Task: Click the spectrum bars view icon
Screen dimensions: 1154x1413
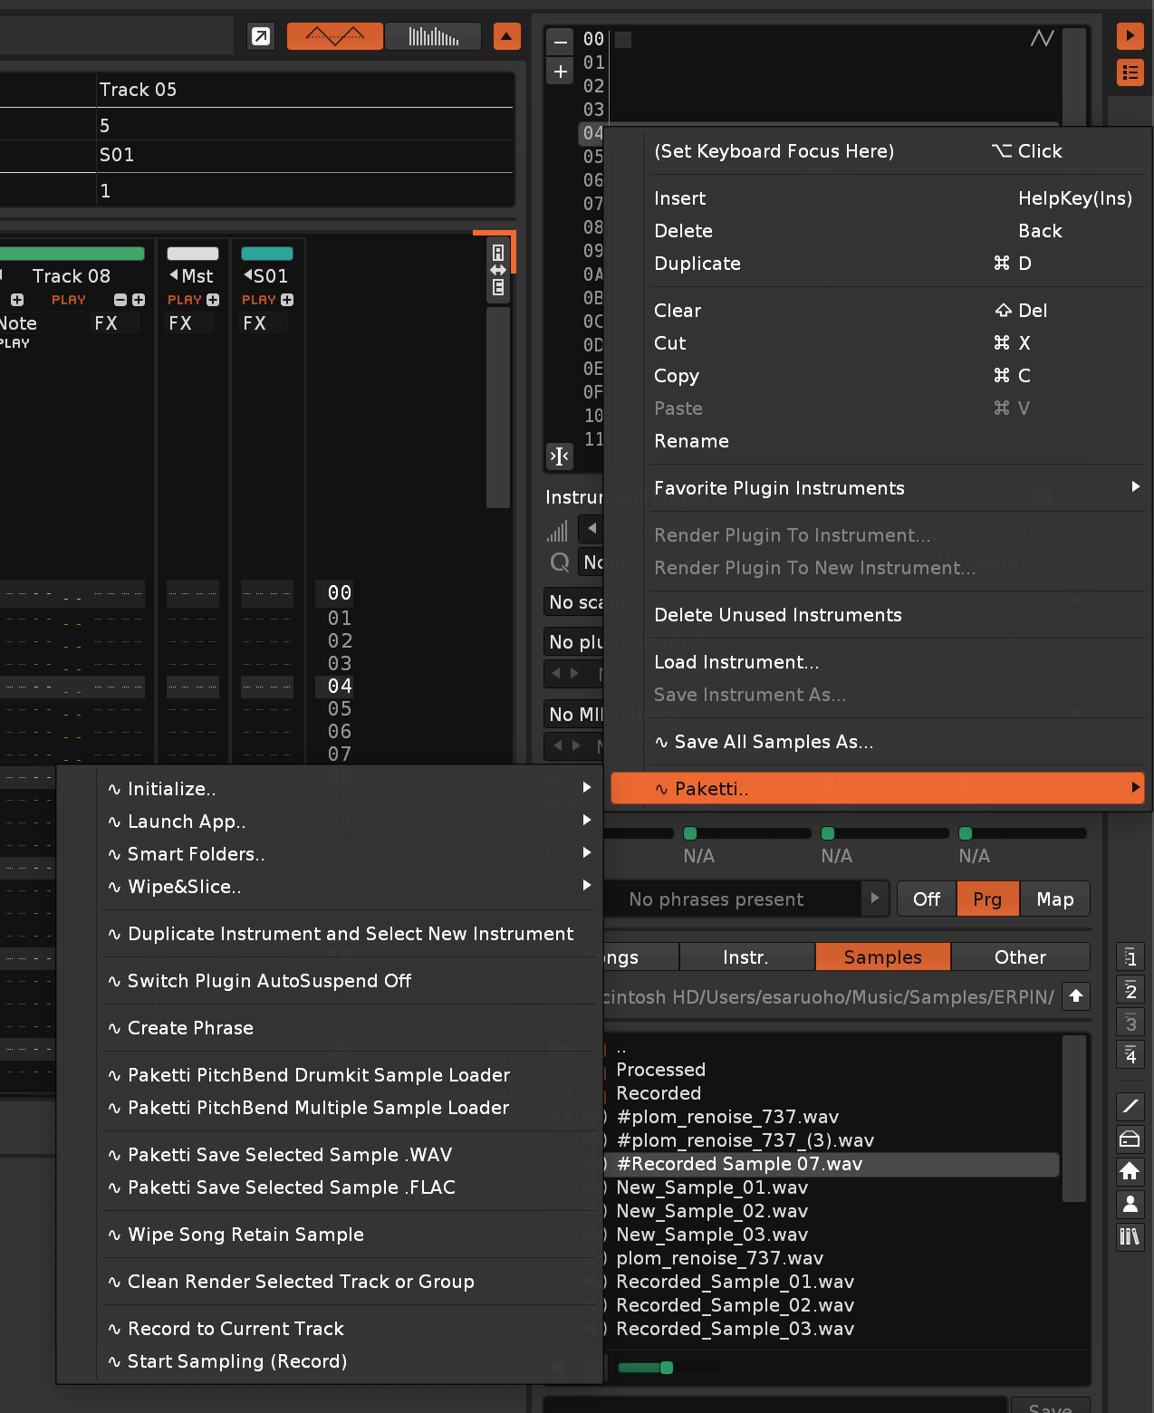Action: pyautogui.click(x=433, y=37)
